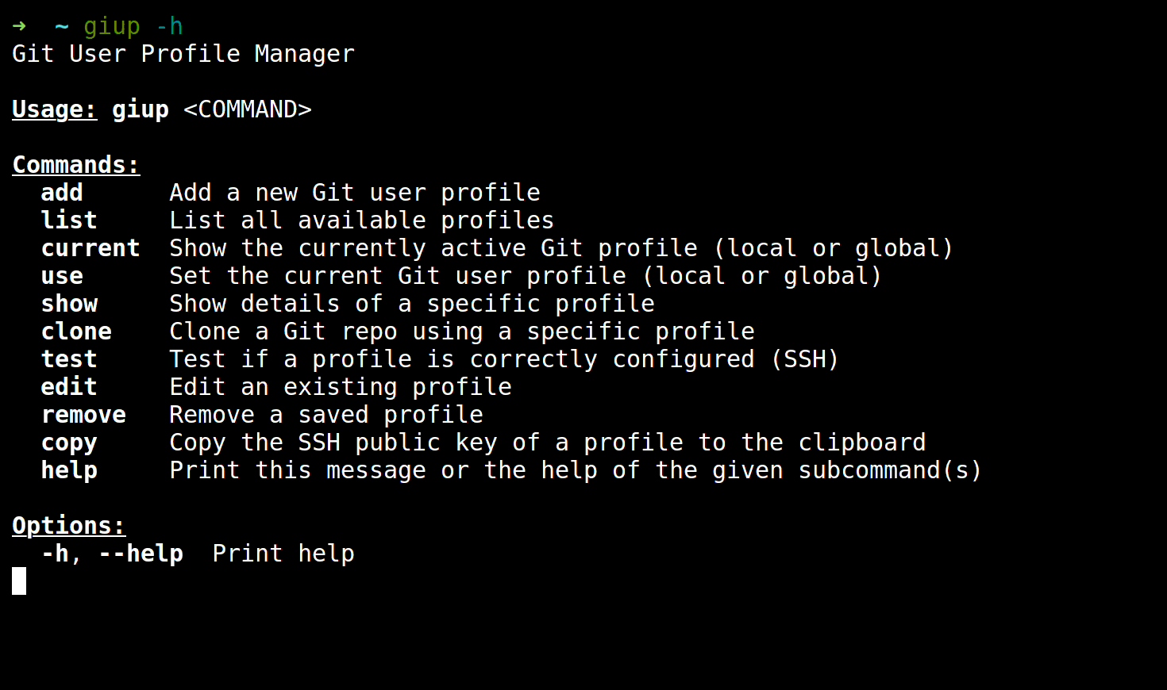Click the green prompt arrow
Viewport: 1167px width, 690px height.
(x=19, y=26)
